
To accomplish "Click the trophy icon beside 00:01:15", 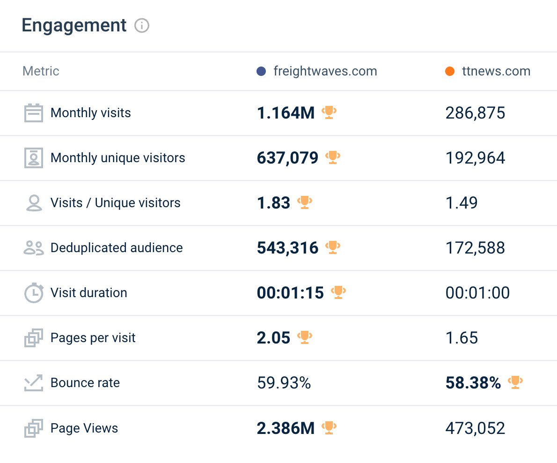I will [x=338, y=292].
